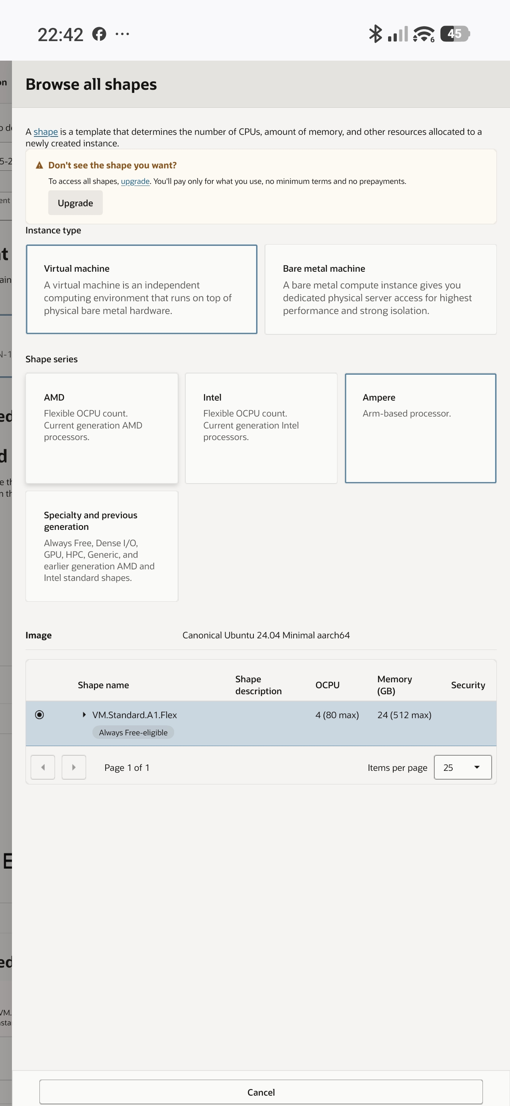Choose the Bare metal machine instance type
510x1106 pixels.
[381, 289]
